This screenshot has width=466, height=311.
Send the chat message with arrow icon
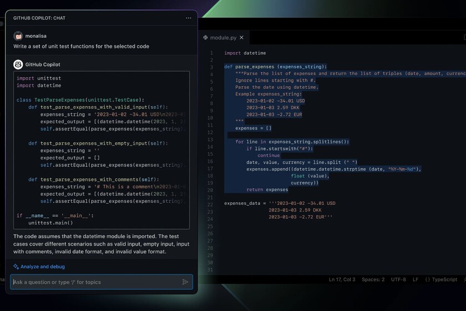[185, 282]
